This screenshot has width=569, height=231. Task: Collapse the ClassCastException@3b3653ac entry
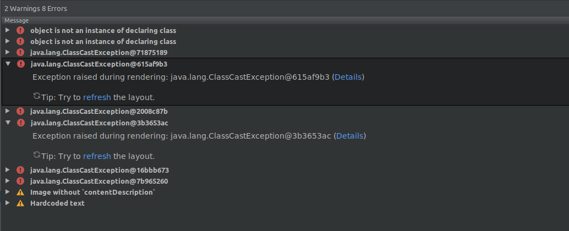pyautogui.click(x=8, y=123)
